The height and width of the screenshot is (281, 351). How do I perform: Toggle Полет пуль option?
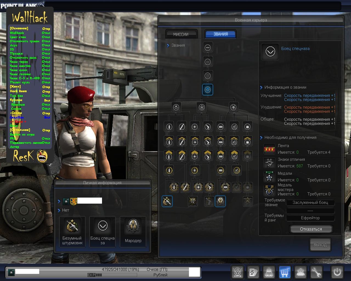tap(30, 82)
